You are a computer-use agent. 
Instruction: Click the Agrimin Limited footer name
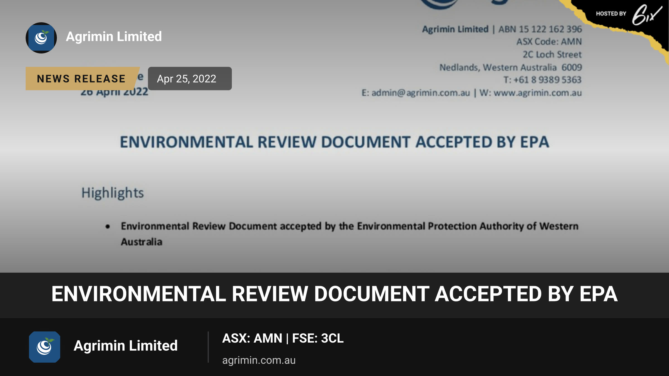click(125, 346)
